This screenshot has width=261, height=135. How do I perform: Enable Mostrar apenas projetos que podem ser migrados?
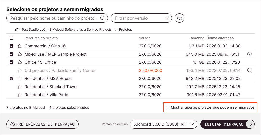point(167,107)
